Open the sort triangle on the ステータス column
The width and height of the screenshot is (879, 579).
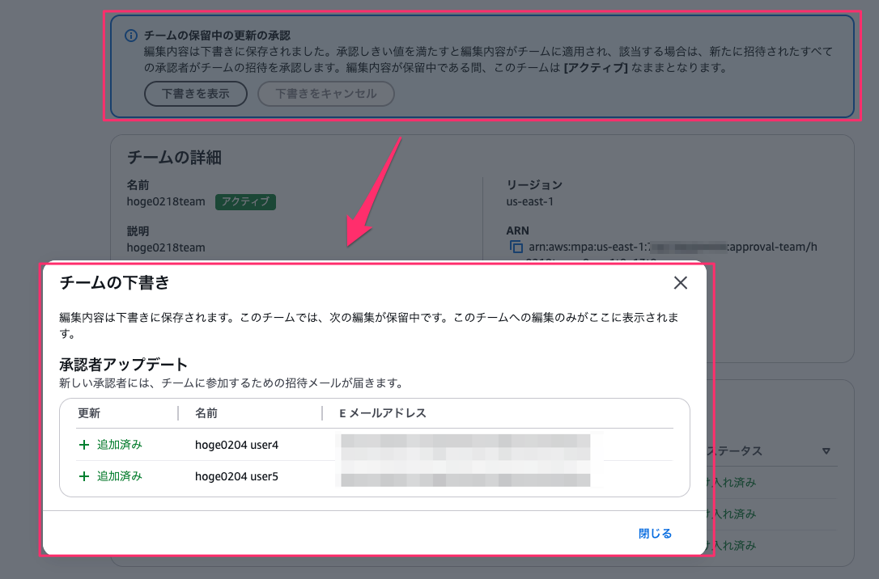coord(826,451)
